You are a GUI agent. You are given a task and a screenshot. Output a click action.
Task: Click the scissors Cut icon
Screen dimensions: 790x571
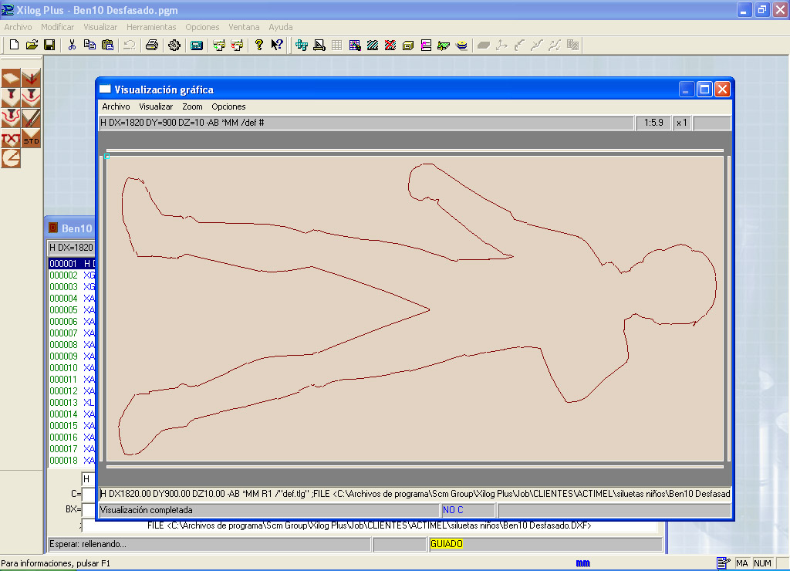click(x=72, y=45)
